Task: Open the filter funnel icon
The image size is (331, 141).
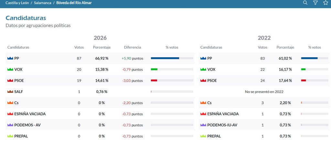Action: click(315, 3)
